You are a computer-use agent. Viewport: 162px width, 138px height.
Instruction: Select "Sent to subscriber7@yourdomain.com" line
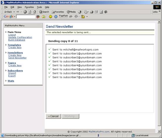coord(77,77)
